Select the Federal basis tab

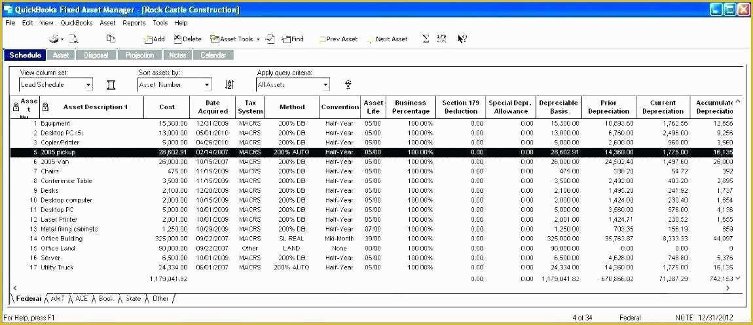29,298
